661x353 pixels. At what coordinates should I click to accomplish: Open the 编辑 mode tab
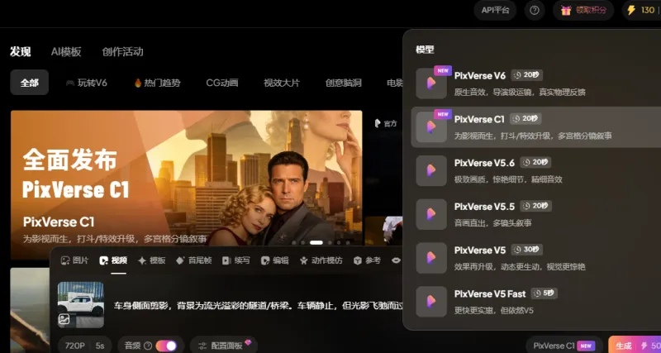(x=274, y=260)
